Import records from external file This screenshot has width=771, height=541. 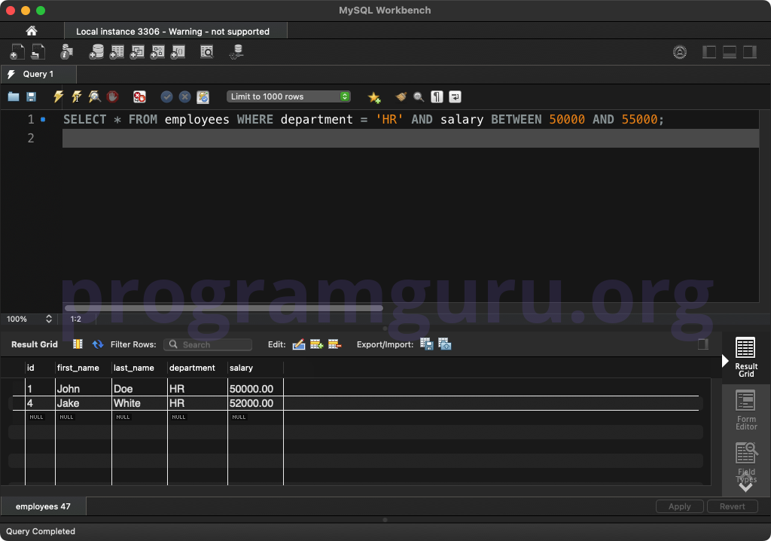pyautogui.click(x=444, y=344)
